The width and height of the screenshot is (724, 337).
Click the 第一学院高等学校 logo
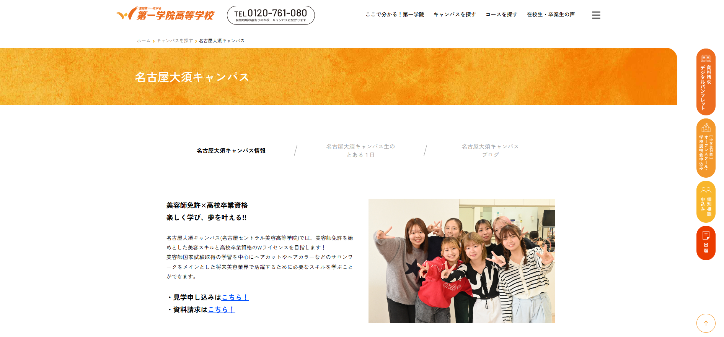165,14
